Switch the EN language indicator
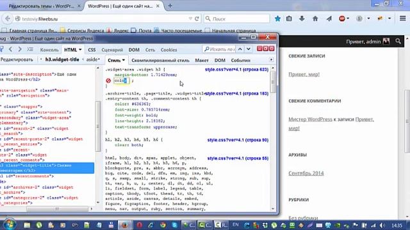This screenshot has width=410, height=230. (235, 224)
